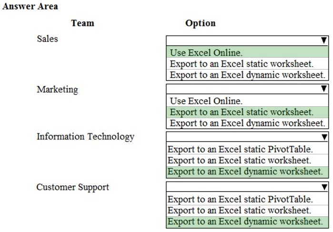
Task: Select static PivotTable export for Information Technology
Action: [x=247, y=149]
